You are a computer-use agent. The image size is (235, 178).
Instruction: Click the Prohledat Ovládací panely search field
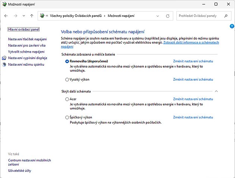click(200, 16)
